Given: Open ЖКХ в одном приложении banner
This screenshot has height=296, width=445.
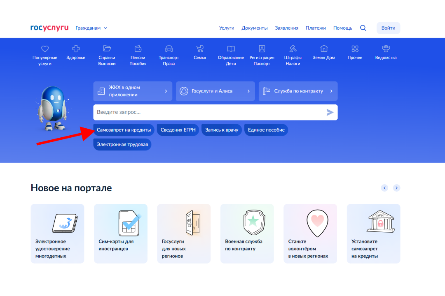Looking at the screenshot, I should tap(133, 91).
